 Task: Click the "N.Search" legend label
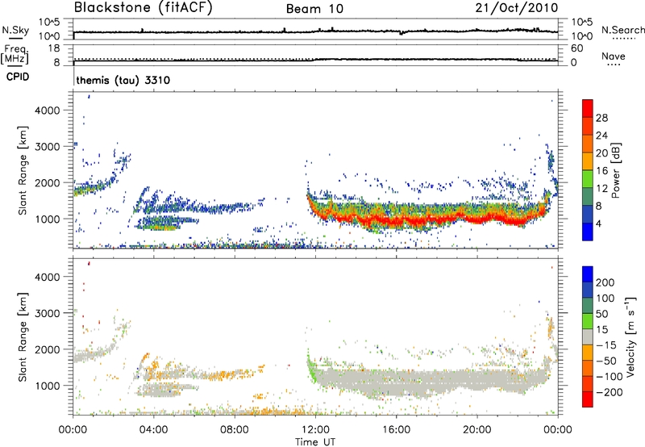tap(622, 30)
